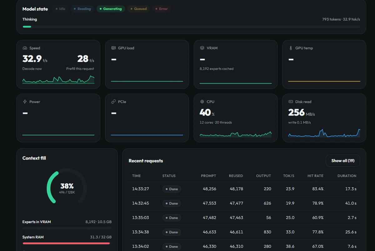Click the GPU load card icon
375x251 pixels.
tap(114, 48)
